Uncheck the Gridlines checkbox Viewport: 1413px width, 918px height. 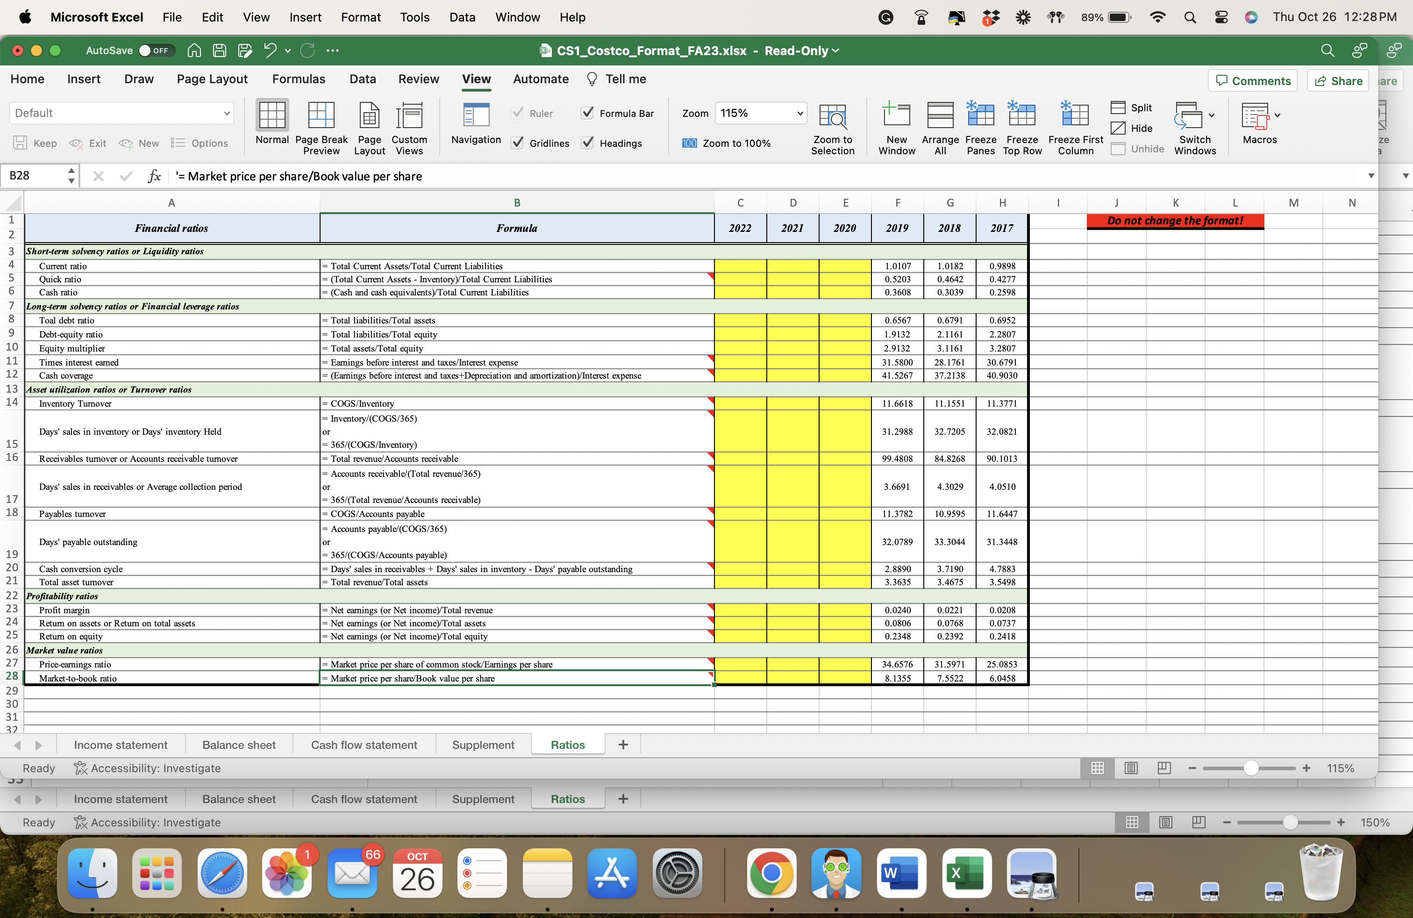click(517, 143)
